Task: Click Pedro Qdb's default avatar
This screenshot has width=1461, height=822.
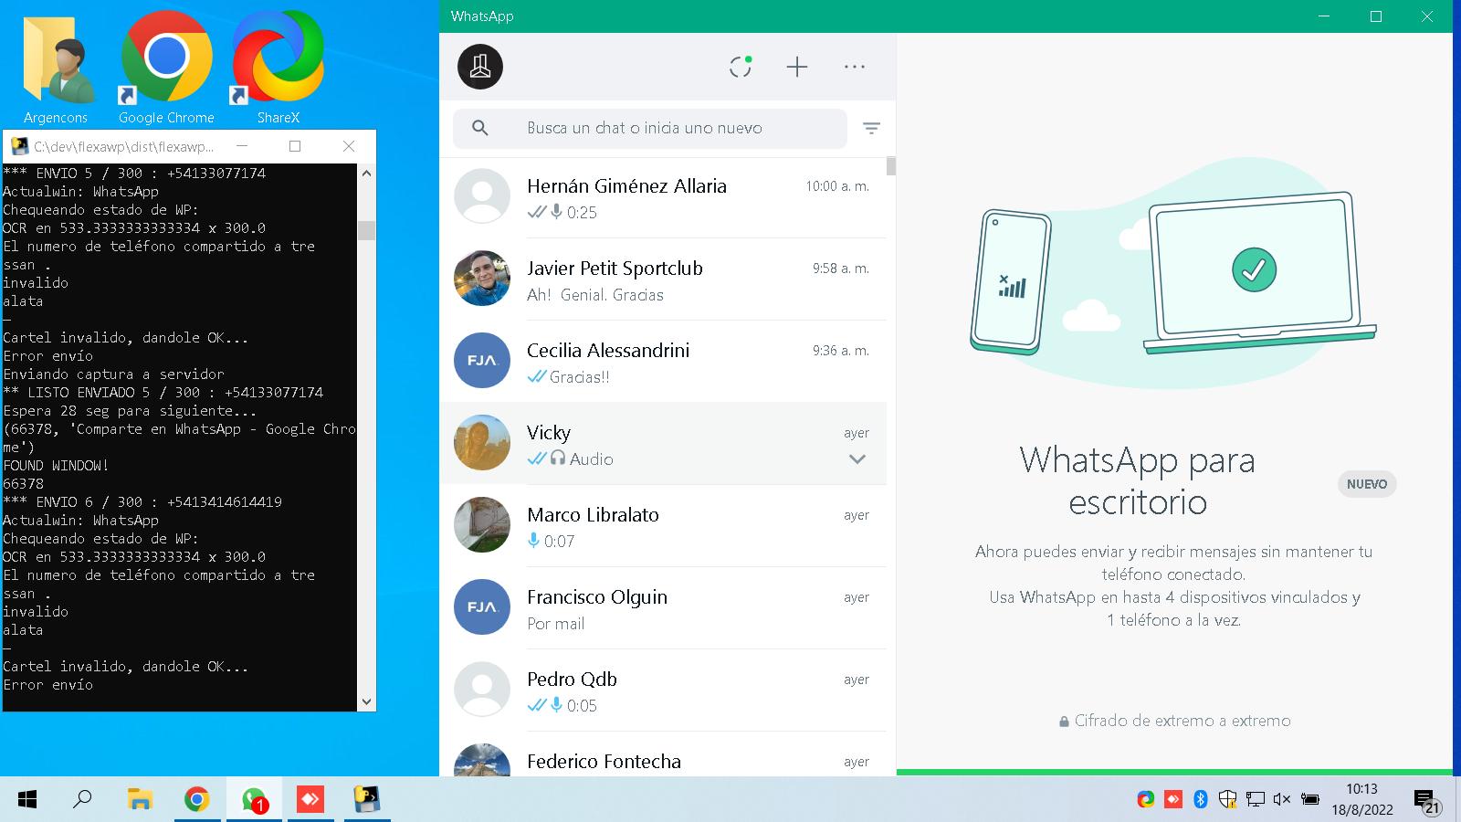Action: pos(482,690)
